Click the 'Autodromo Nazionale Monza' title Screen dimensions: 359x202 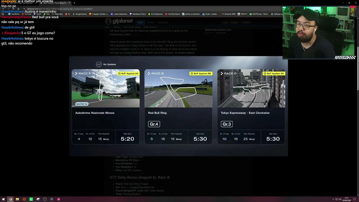[95, 113]
